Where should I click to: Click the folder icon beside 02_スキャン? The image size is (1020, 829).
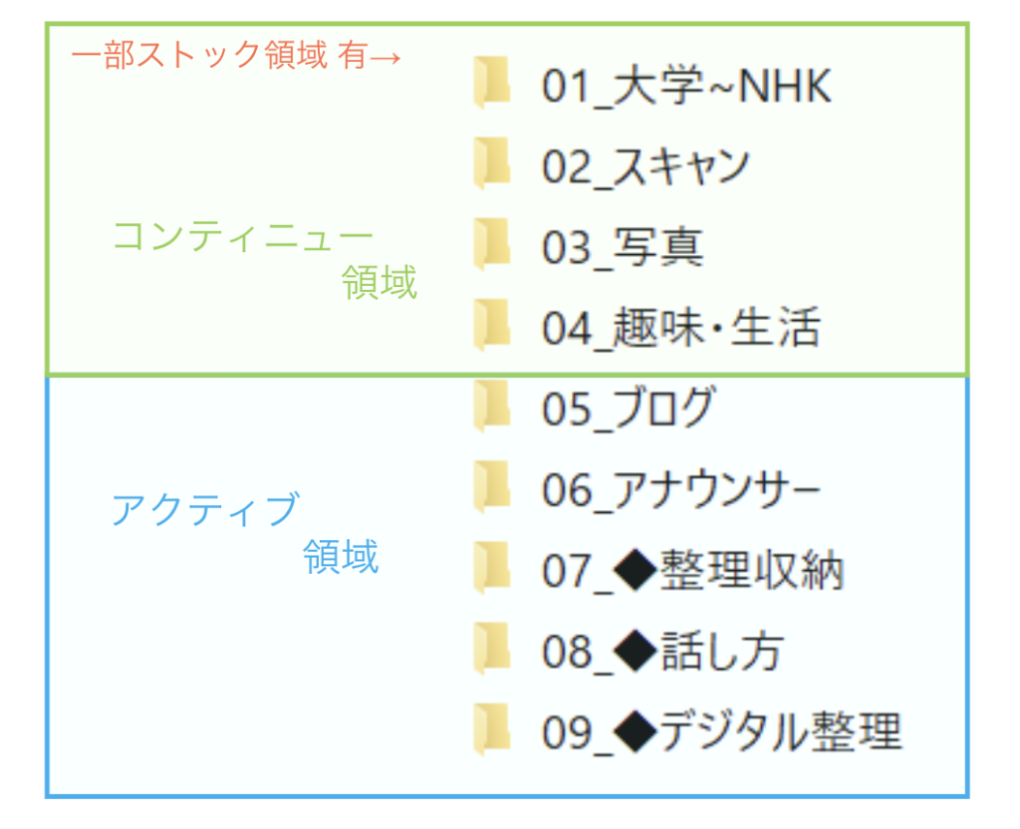pyautogui.click(x=492, y=162)
